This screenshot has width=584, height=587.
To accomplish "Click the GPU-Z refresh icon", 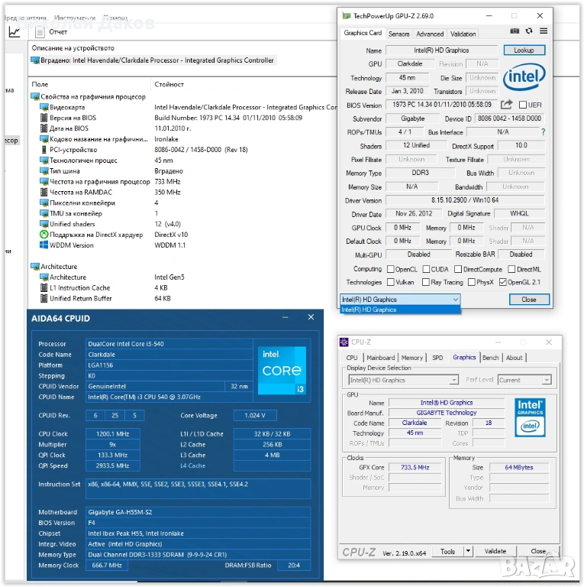I will (529, 31).
